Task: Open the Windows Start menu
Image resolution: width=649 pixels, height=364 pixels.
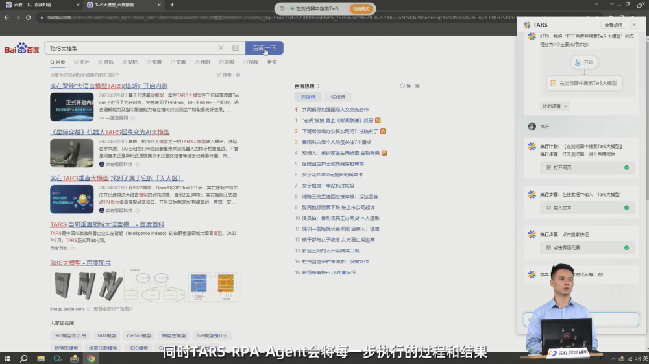Action: (x=7, y=359)
